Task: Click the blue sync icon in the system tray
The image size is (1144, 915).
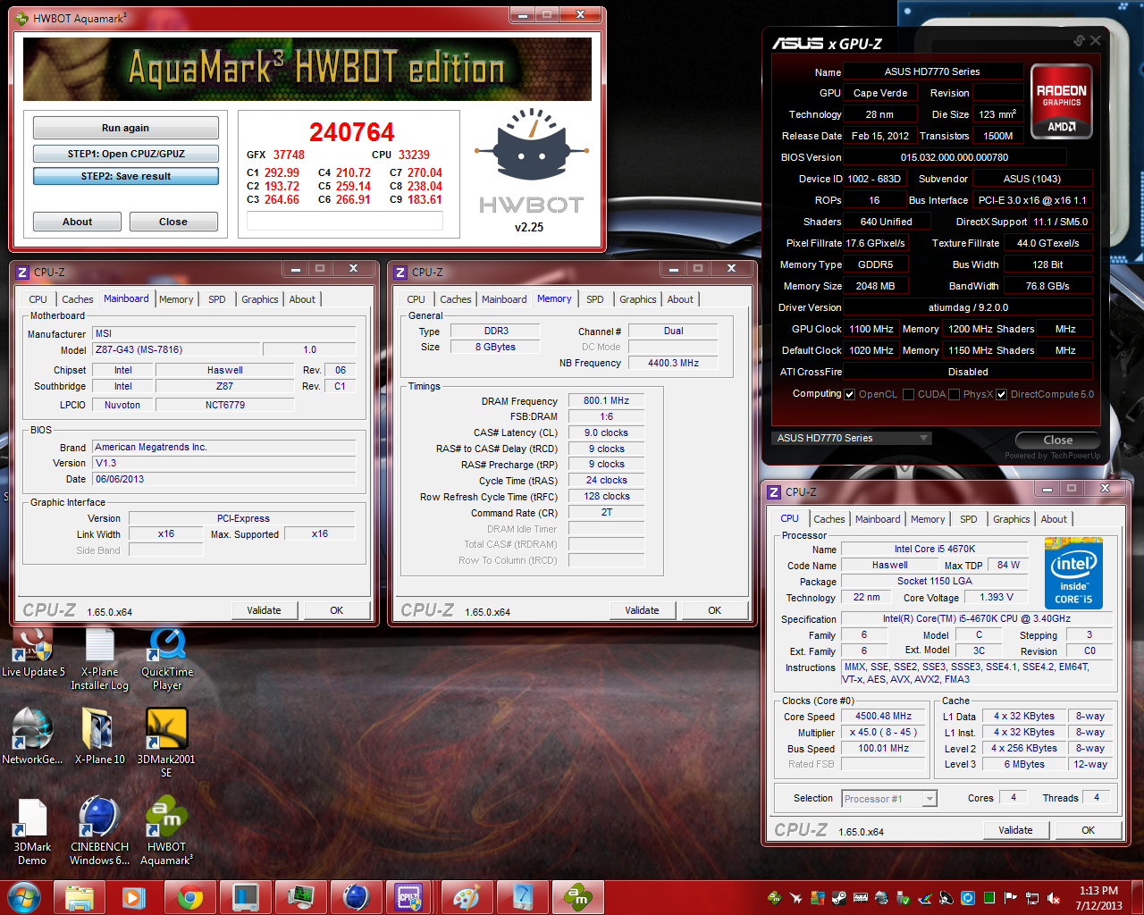Action: (968, 898)
